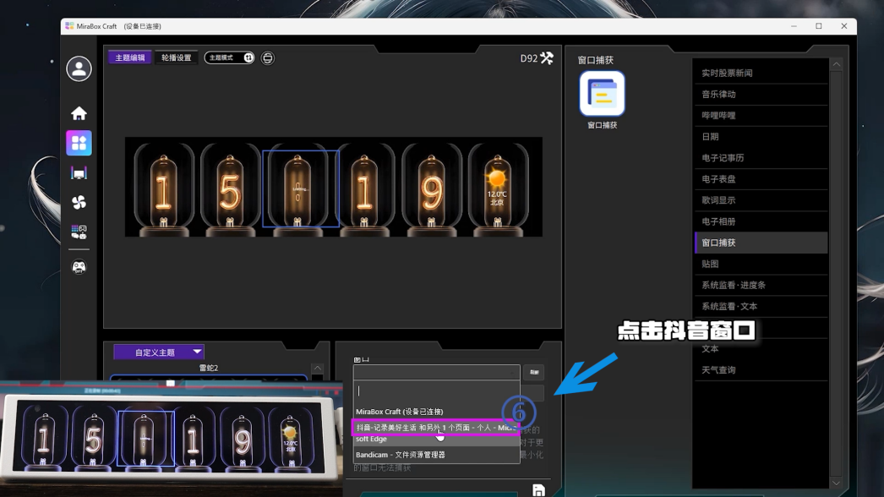The width and height of the screenshot is (884, 497).
Task: Select 天气查询 in the widget list
Action: tap(761, 370)
